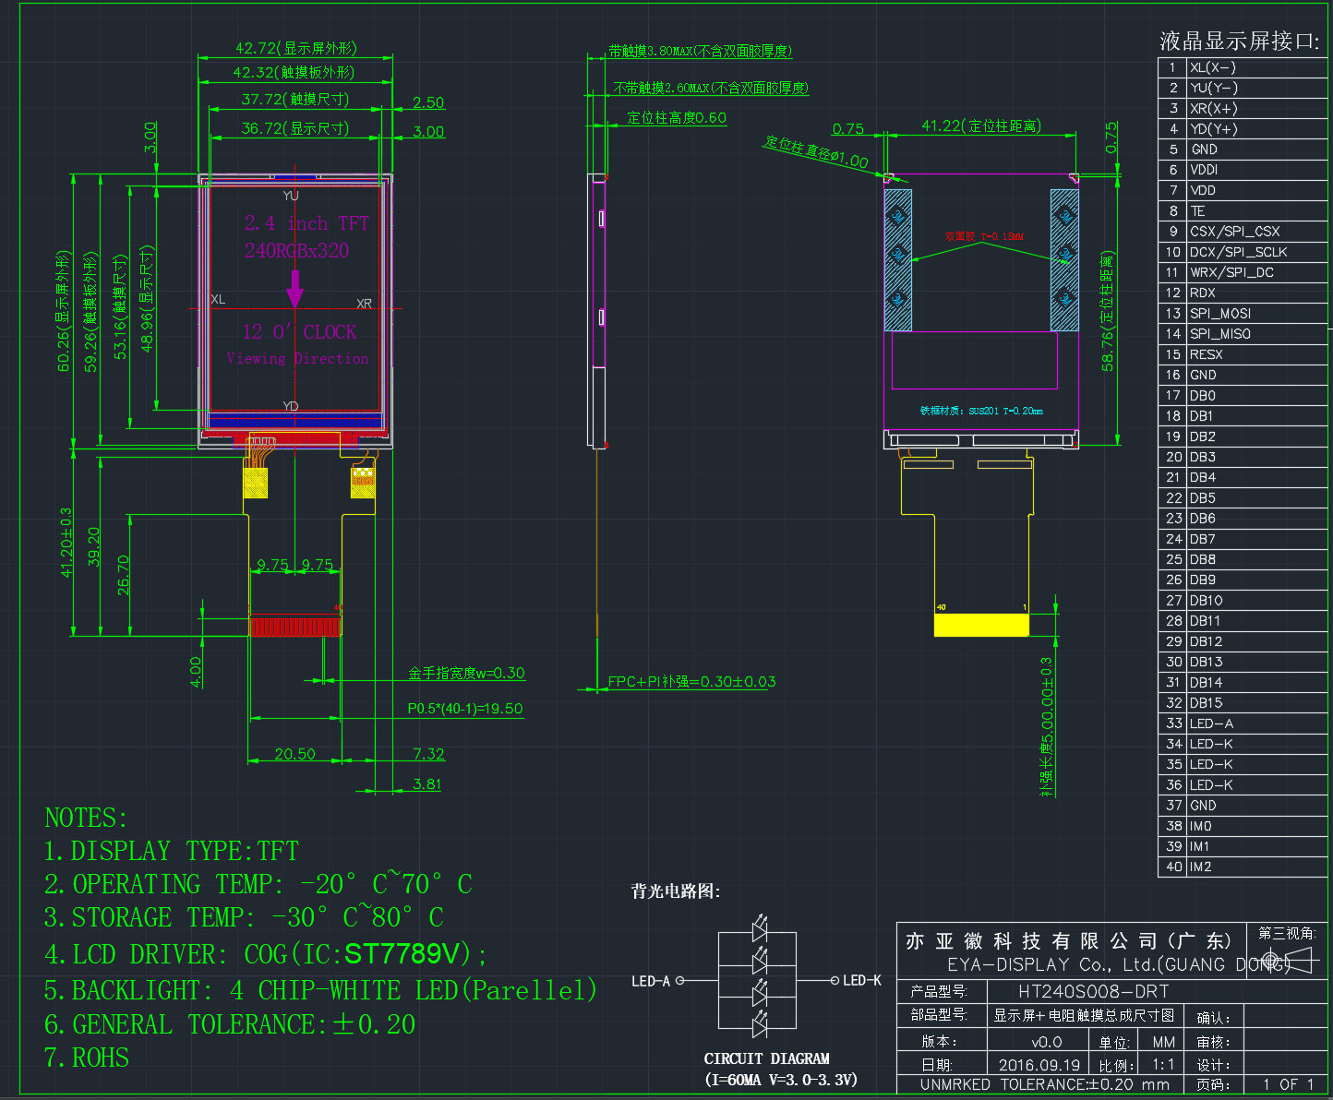Screen dimensions: 1333x1100
Task: Click the "WRX/SPI_DC" pin entry
Action: tap(1232, 272)
